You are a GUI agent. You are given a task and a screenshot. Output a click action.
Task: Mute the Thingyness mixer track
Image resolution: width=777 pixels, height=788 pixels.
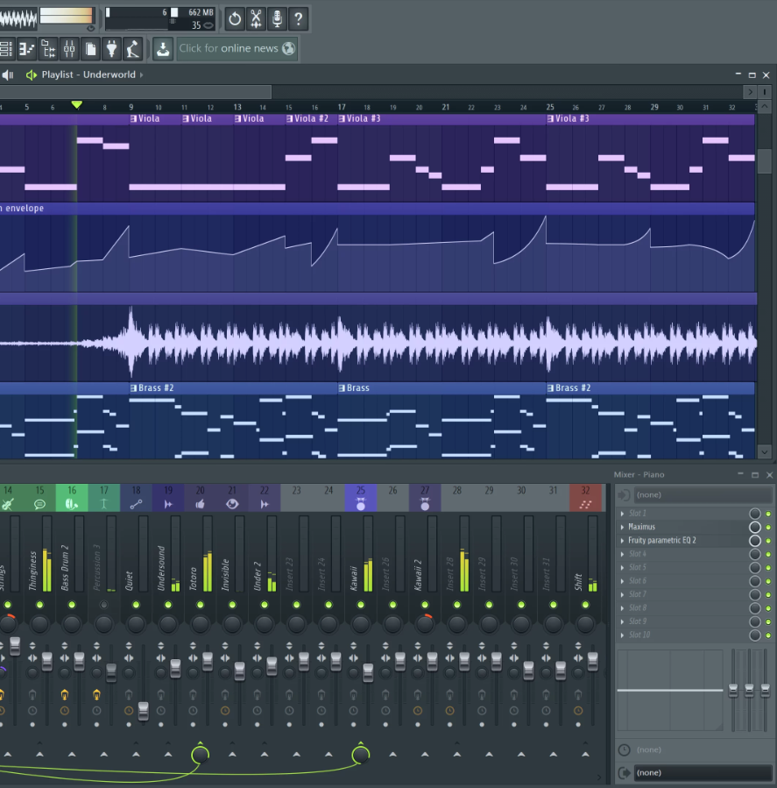(39, 605)
